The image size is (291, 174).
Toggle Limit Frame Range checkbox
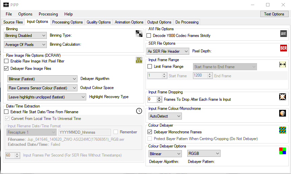click(150, 67)
